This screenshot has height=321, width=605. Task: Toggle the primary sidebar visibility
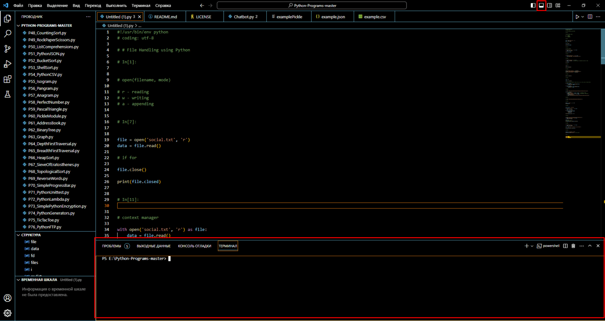(x=533, y=6)
